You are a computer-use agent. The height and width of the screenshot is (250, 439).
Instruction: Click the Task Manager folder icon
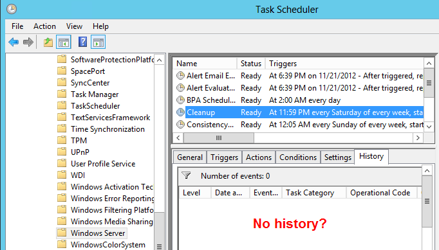coord(62,94)
